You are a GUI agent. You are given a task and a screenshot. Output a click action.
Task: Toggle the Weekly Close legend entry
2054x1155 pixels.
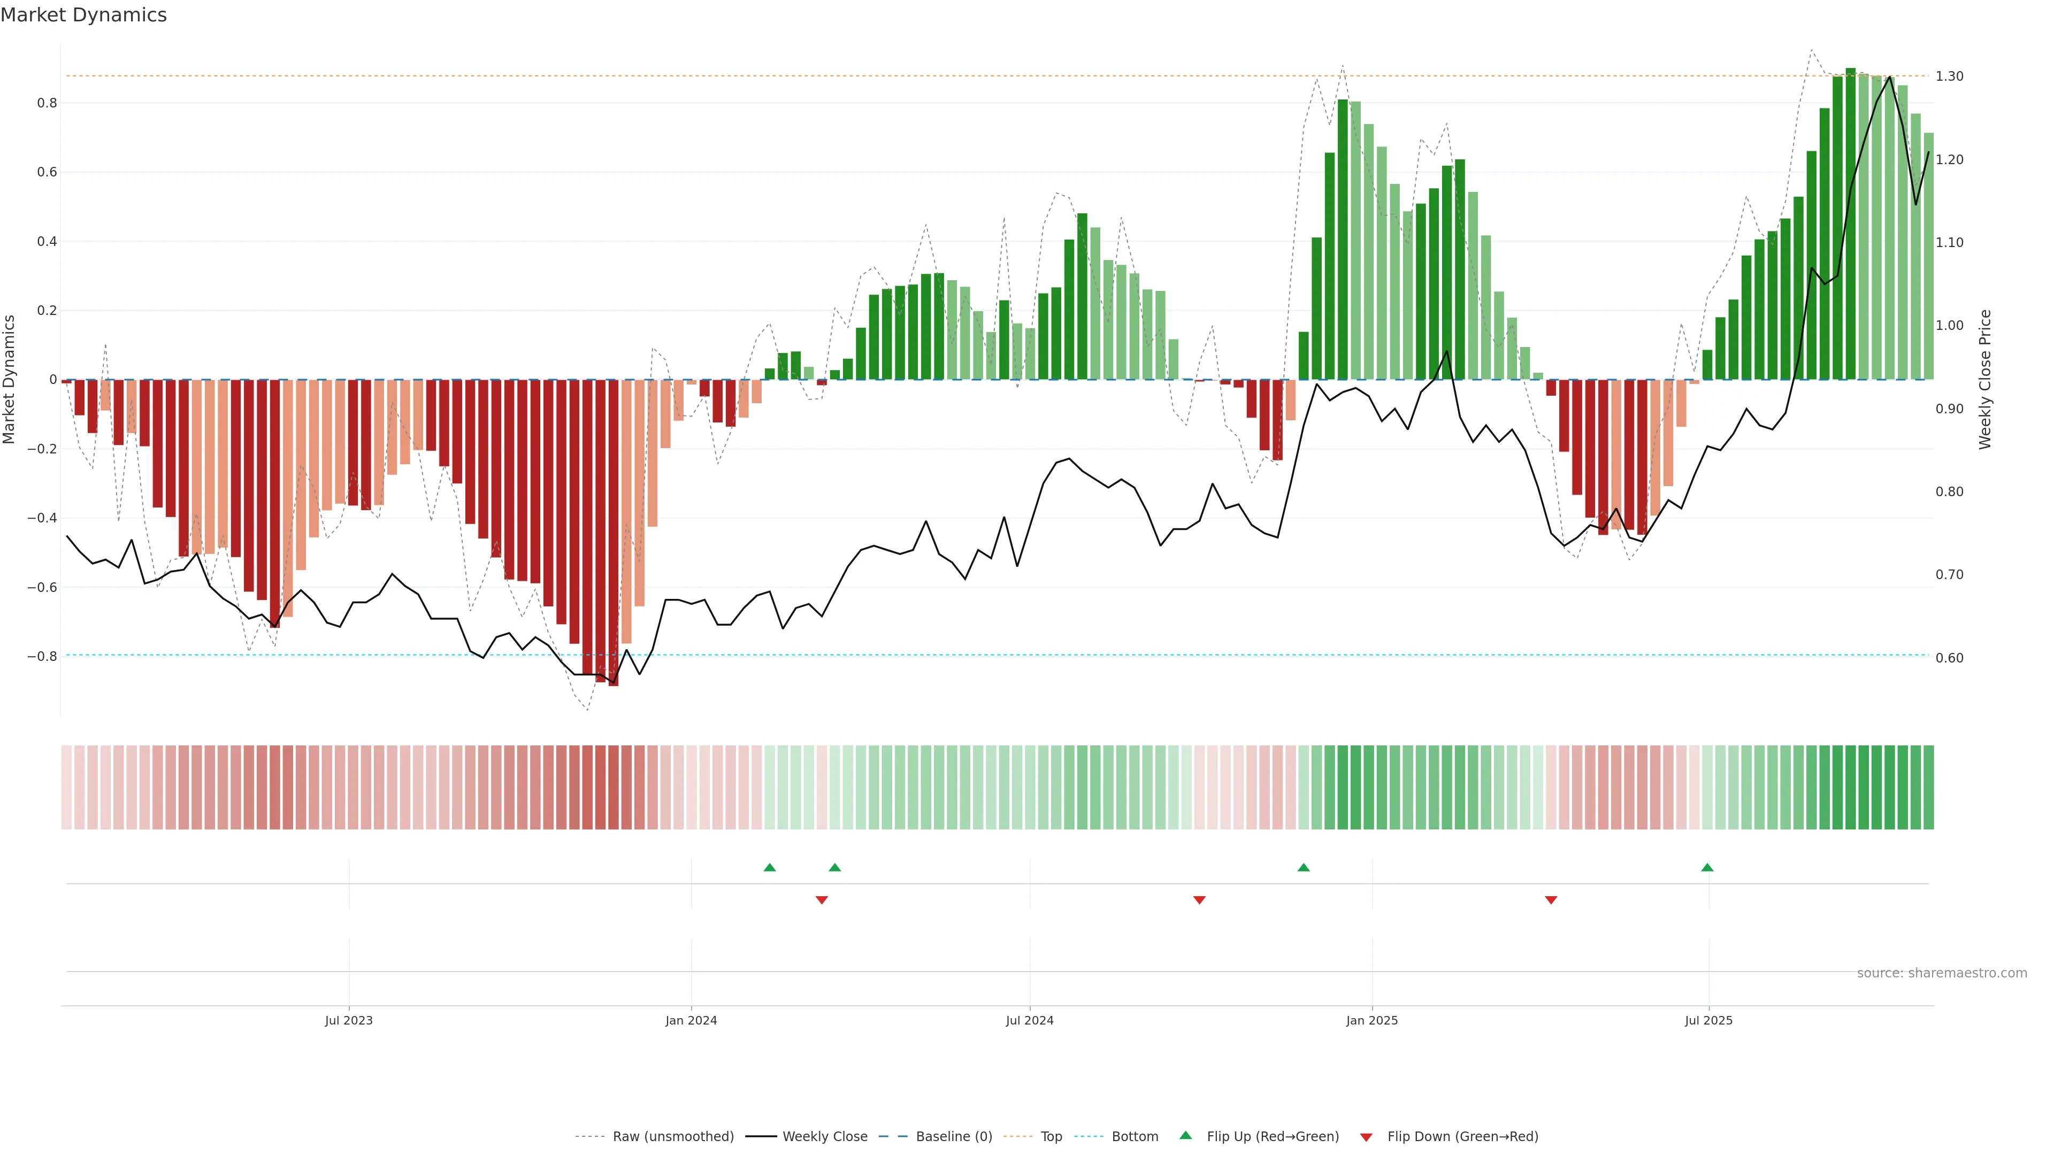824,1137
